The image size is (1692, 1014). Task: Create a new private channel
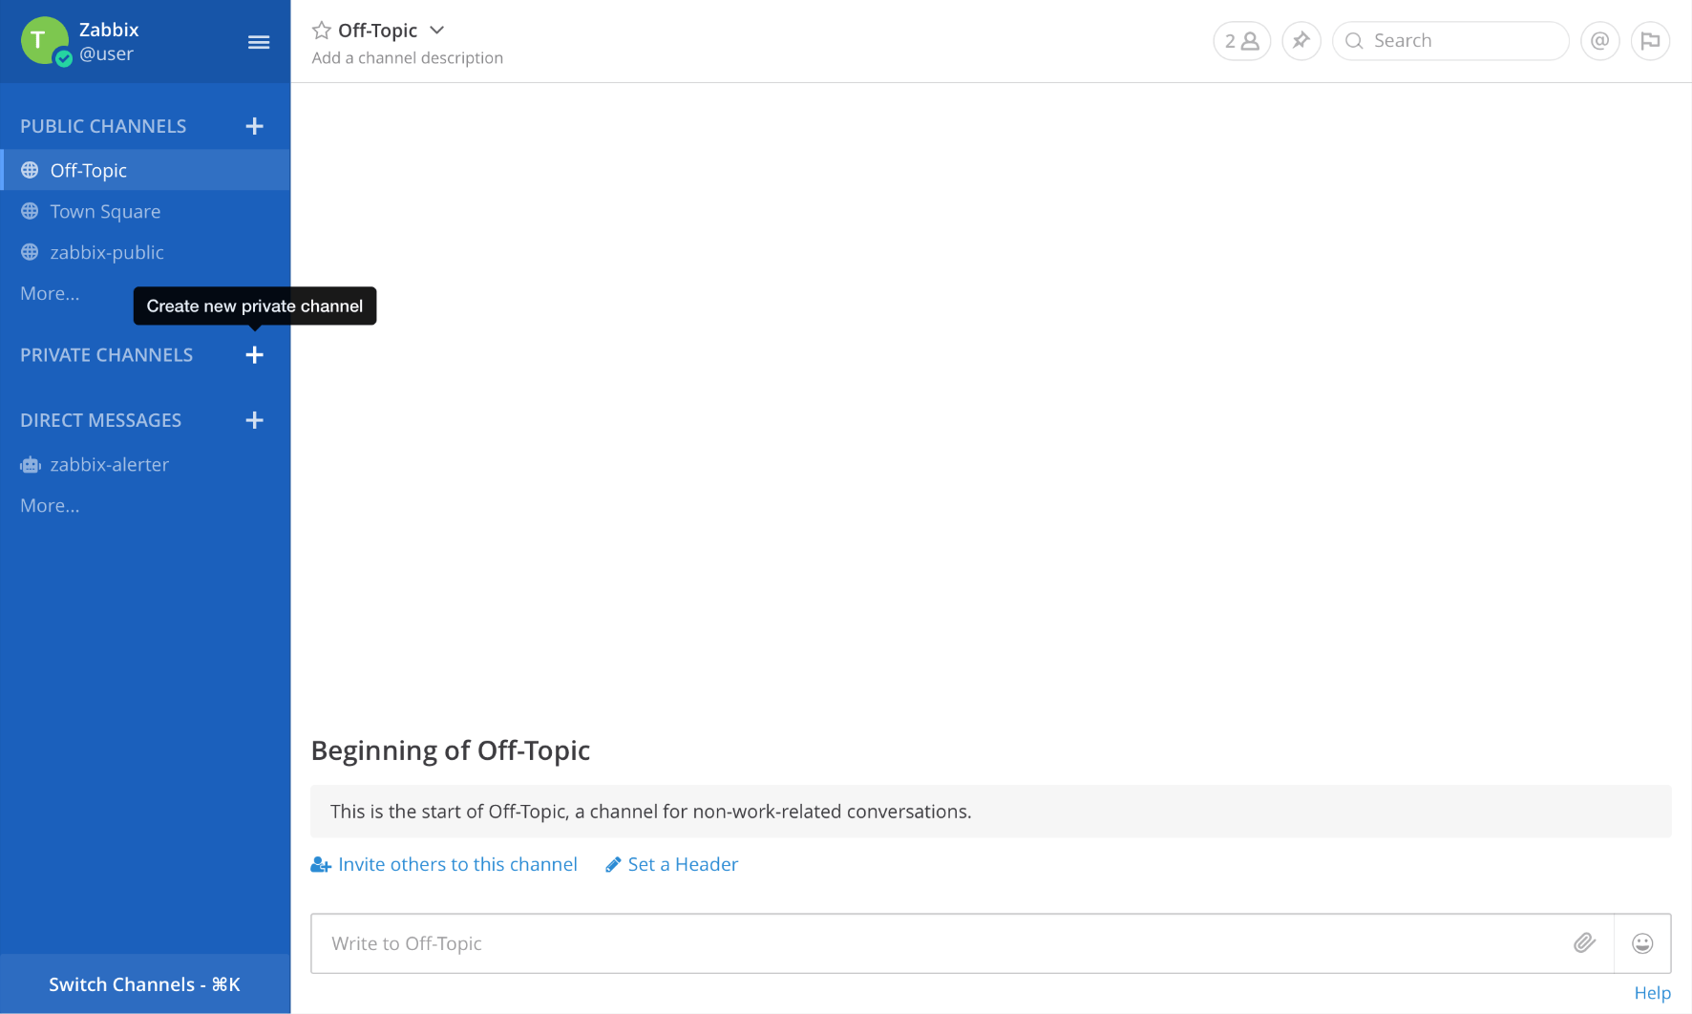(254, 355)
